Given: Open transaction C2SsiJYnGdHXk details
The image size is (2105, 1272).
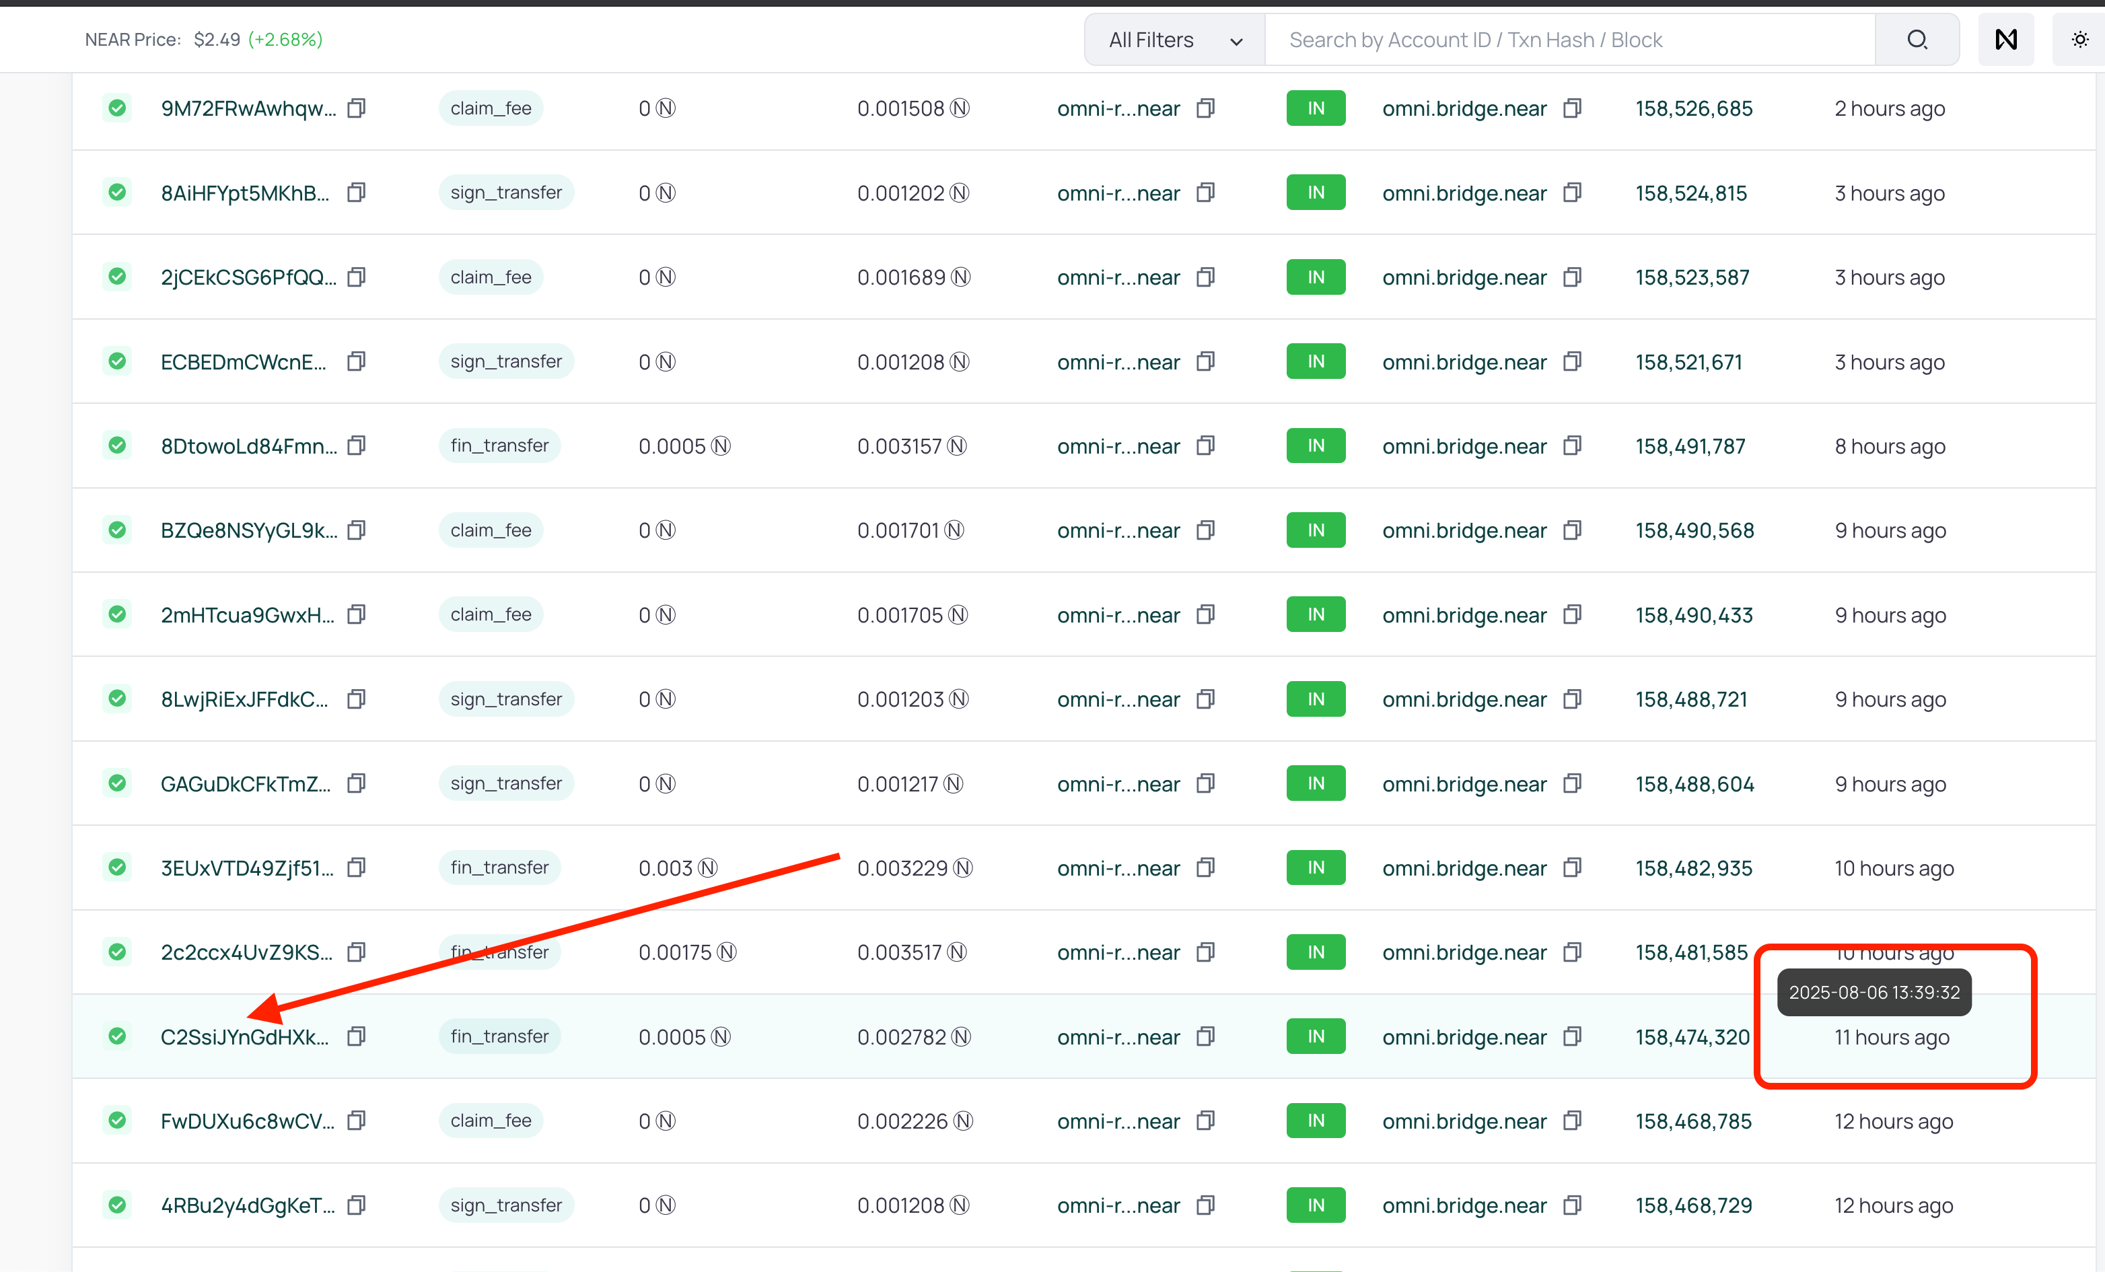Looking at the screenshot, I should 244,1037.
